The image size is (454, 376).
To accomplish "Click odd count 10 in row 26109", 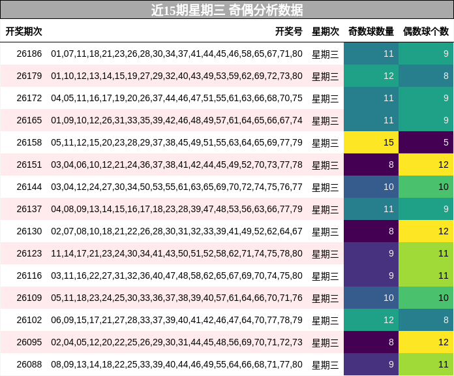I will pyautogui.click(x=371, y=298).
